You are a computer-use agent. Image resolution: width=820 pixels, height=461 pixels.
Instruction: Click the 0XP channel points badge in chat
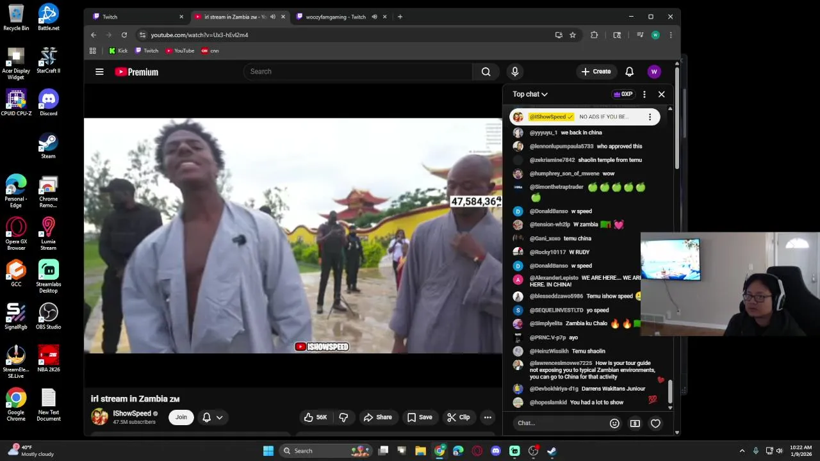623,94
